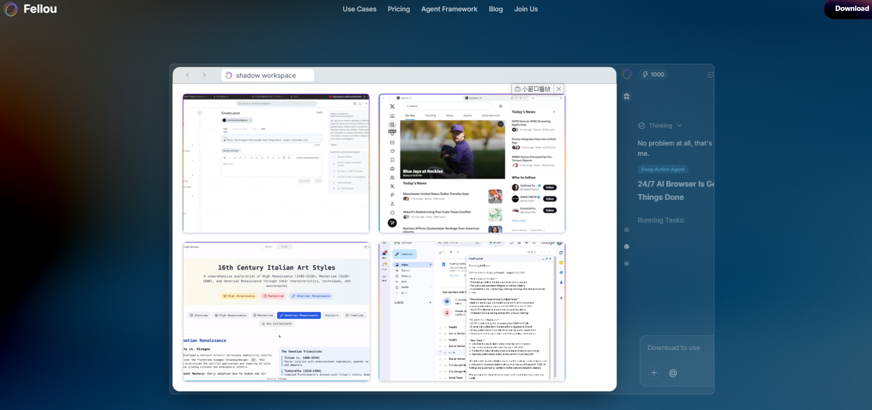Click the gift icon in sidebar
The width and height of the screenshot is (872, 410).
pos(626,96)
